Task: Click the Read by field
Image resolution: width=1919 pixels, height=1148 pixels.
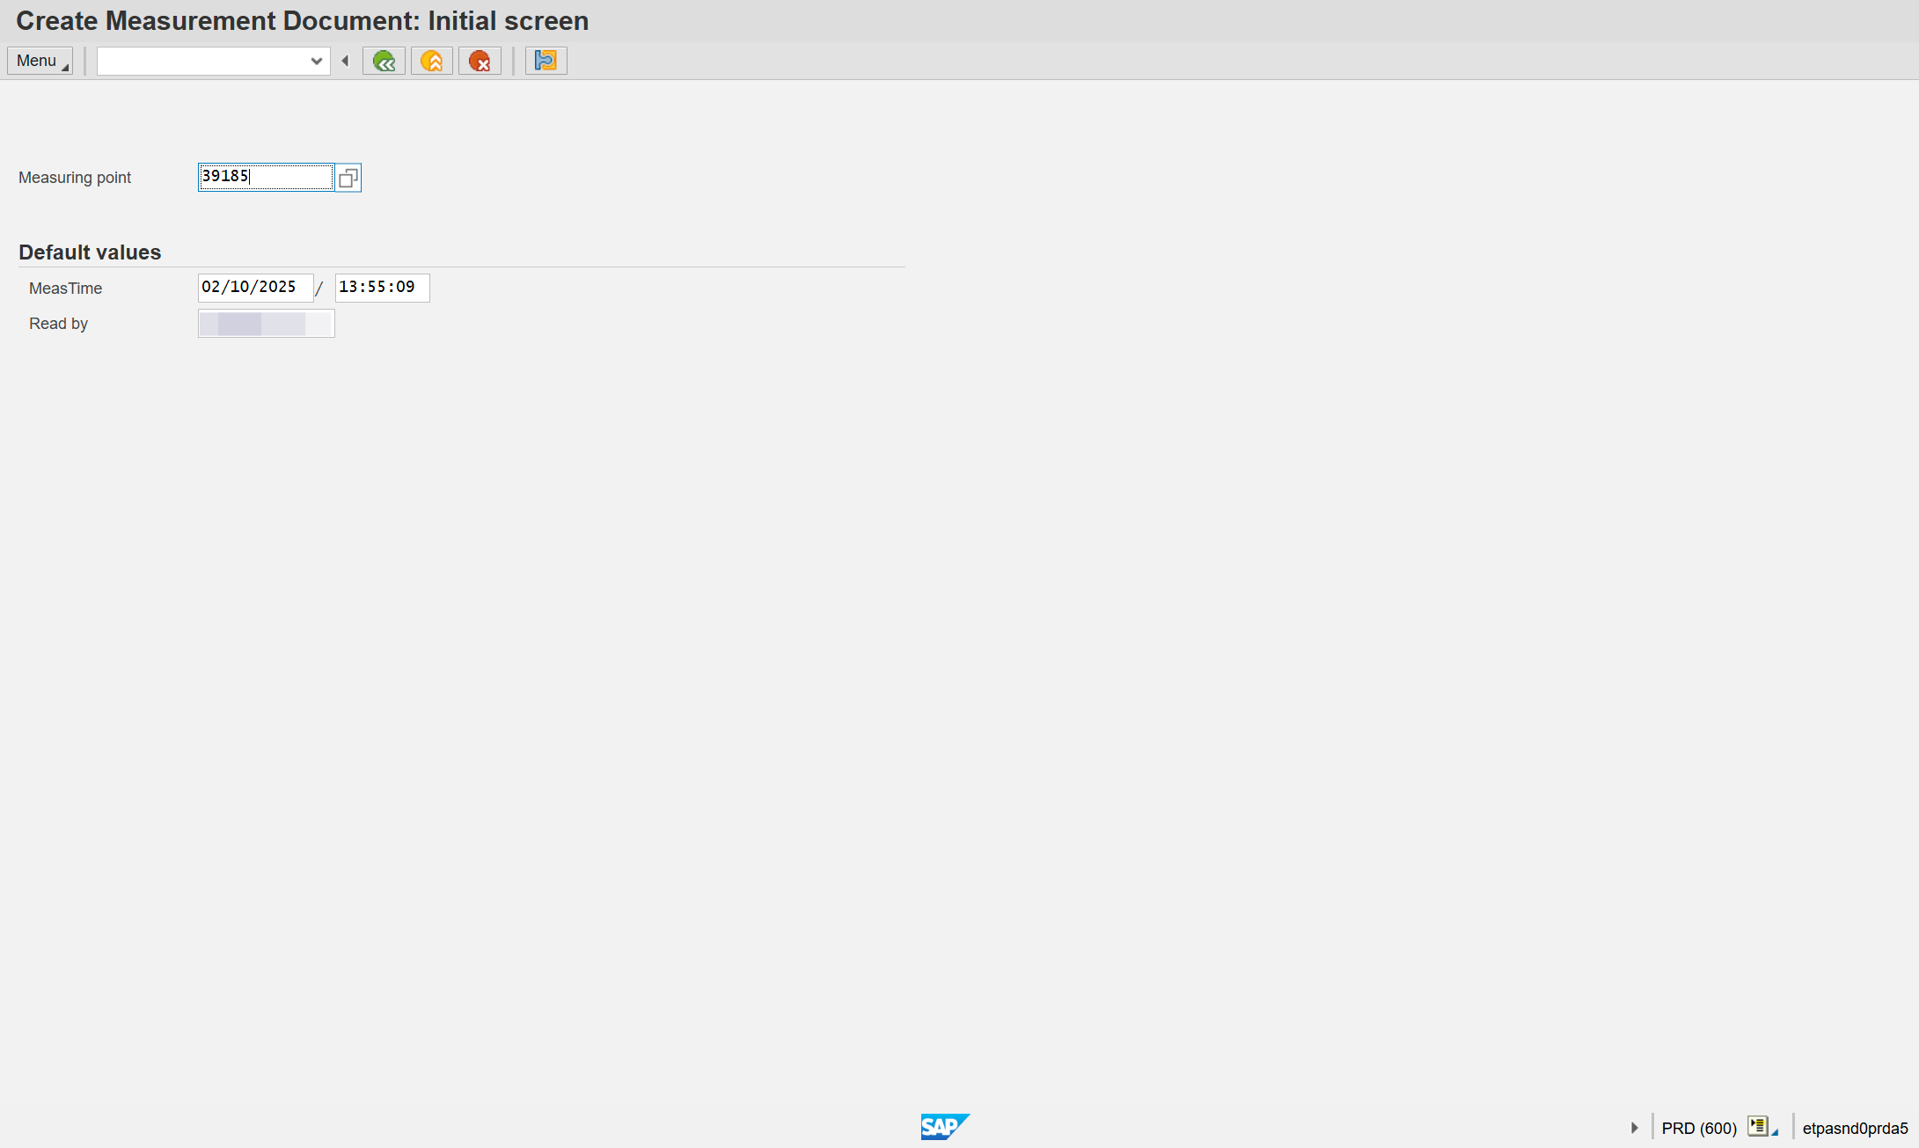Action: click(x=266, y=324)
